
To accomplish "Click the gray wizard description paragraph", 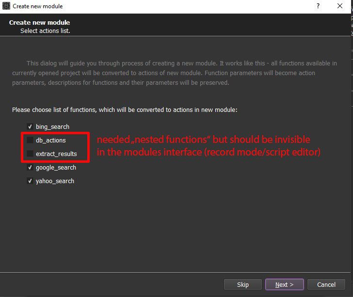I will pos(175,73).
